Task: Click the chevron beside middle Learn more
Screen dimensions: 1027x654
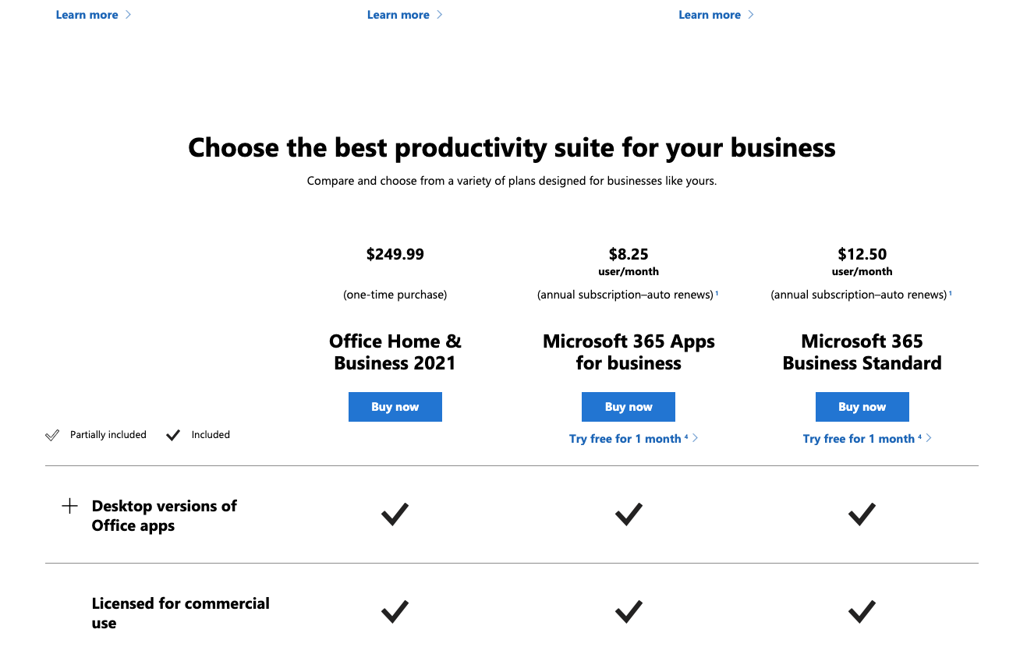Action: coord(439,15)
